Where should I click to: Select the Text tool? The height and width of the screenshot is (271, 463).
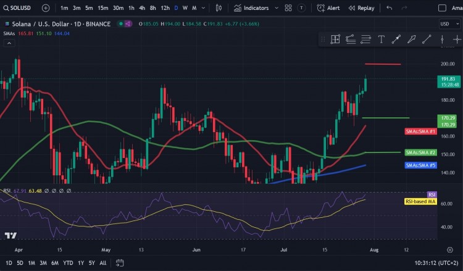(x=382, y=40)
